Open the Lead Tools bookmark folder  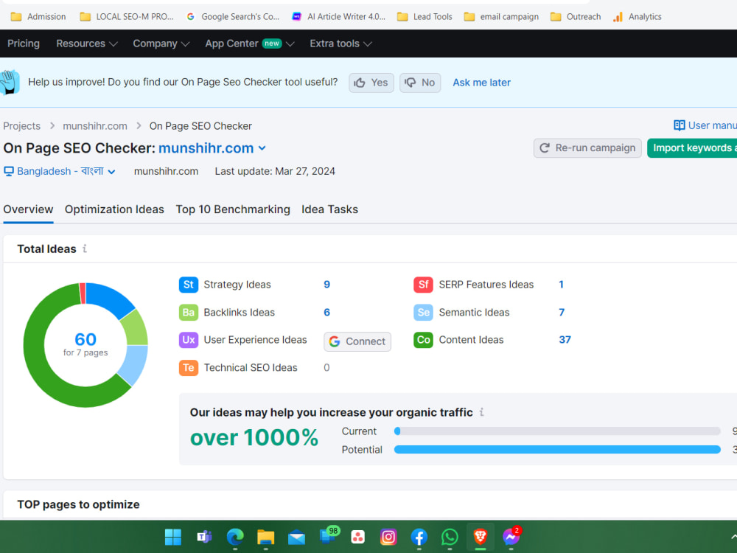coord(425,16)
